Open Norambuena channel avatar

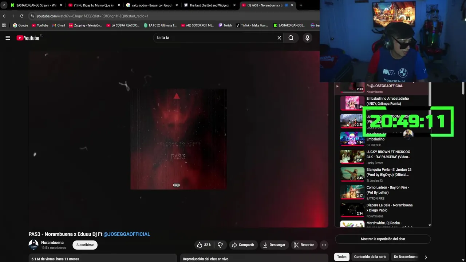pos(33,245)
